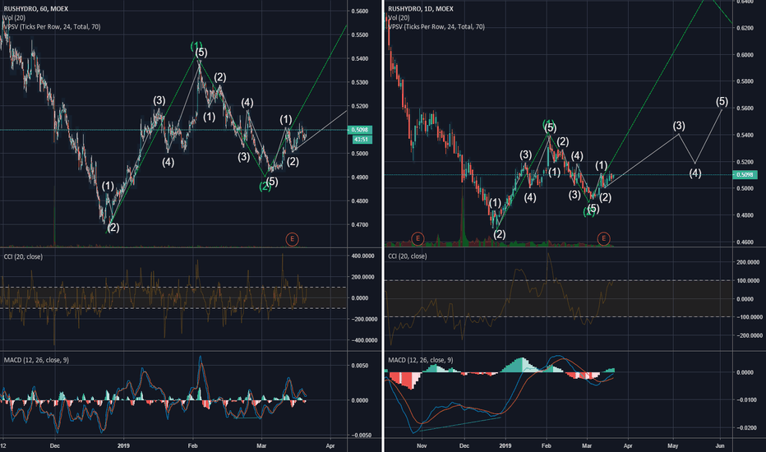The height and width of the screenshot is (452, 766).
Task: Click 0.0050 on the 60-minute MACD scale
Action: [x=362, y=366]
